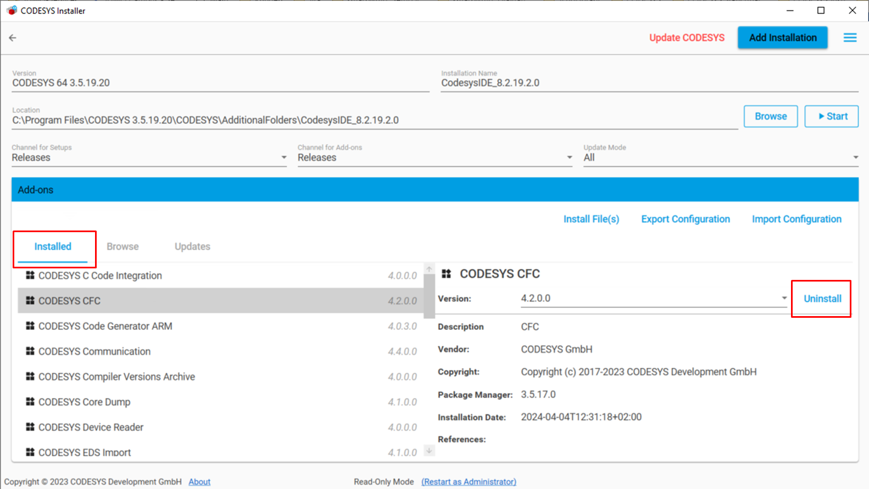Image resolution: width=869 pixels, height=489 pixels.
Task: Click the Add Installation button
Action: 782,38
